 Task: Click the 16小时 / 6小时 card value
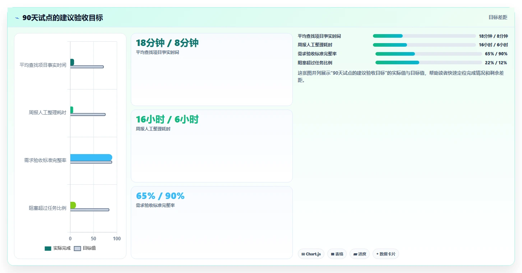pyautogui.click(x=167, y=120)
